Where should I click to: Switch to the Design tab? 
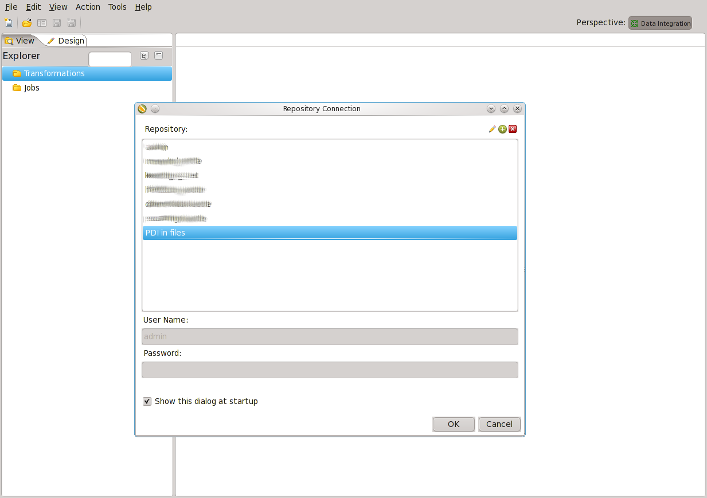(x=66, y=41)
